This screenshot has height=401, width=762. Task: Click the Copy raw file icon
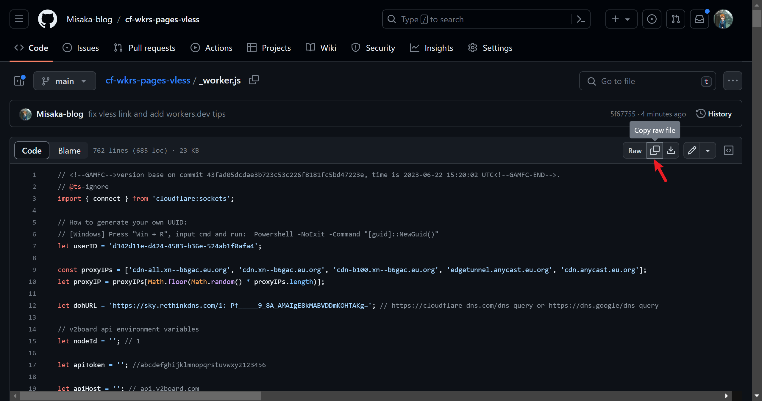click(655, 150)
